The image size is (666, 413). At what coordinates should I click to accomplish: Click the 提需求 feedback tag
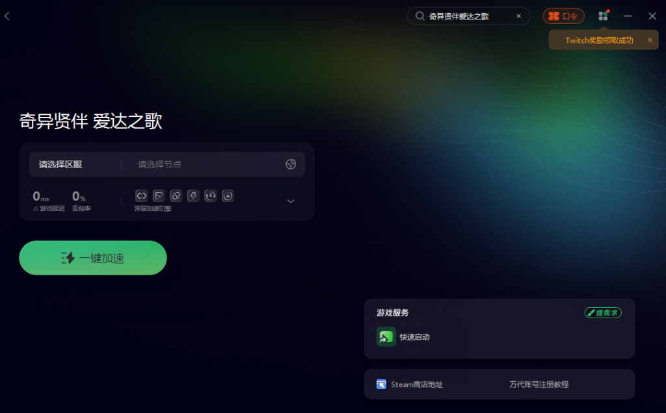(603, 313)
